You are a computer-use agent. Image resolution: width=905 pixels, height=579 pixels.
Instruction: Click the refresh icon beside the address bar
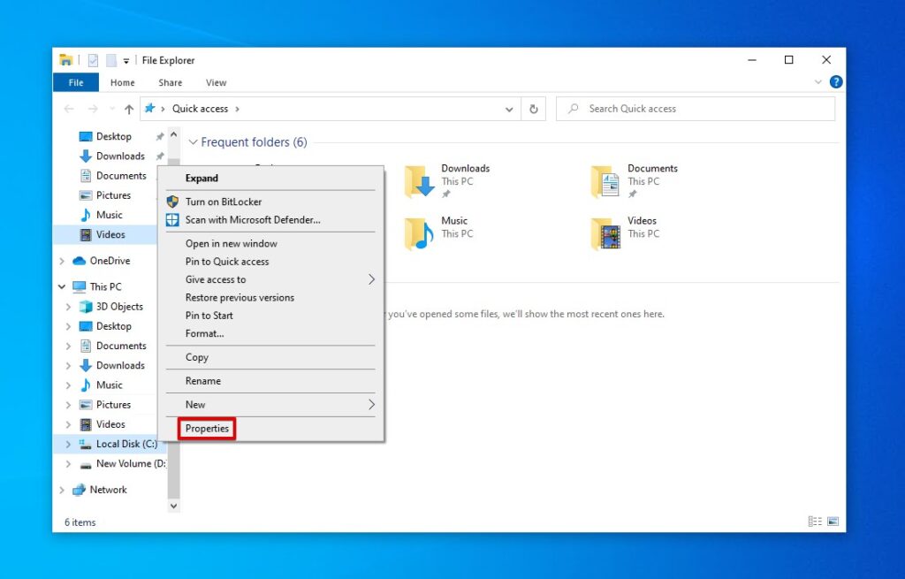click(x=534, y=109)
